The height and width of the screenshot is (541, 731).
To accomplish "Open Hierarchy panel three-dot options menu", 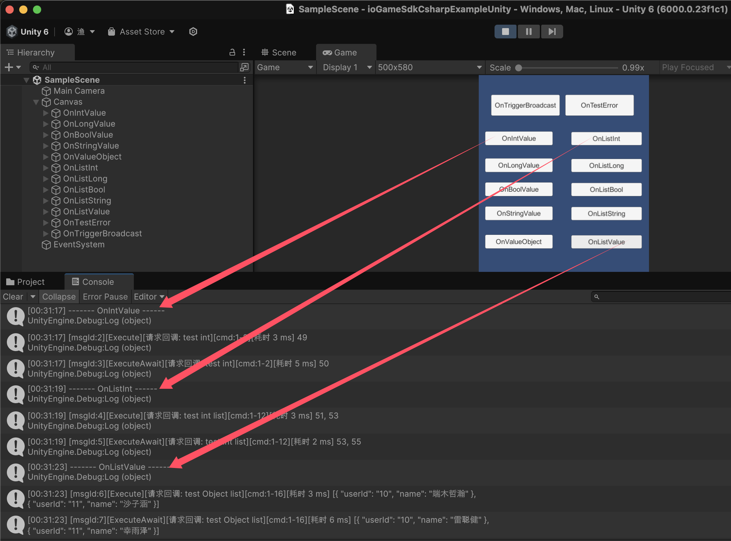I will point(244,52).
